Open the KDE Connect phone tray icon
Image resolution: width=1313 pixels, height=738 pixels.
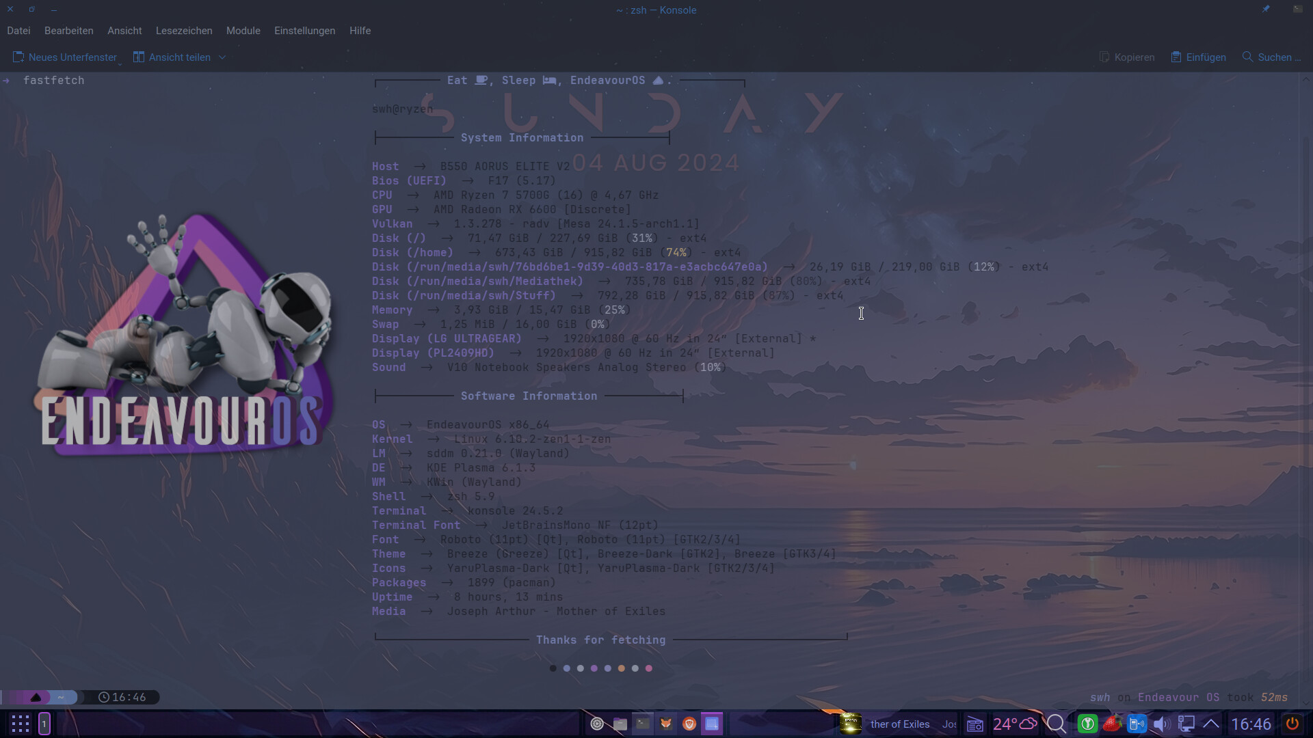point(1137,724)
